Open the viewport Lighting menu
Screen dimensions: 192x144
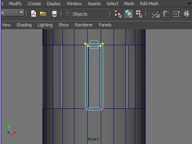(x=45, y=25)
